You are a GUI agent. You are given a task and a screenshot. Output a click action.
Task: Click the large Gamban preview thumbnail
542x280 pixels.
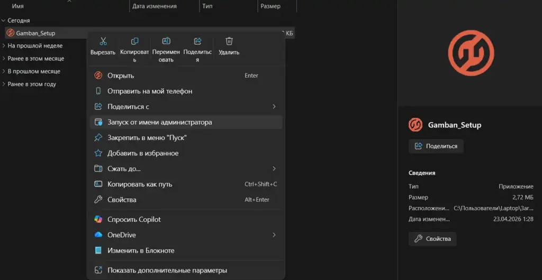click(x=471, y=53)
